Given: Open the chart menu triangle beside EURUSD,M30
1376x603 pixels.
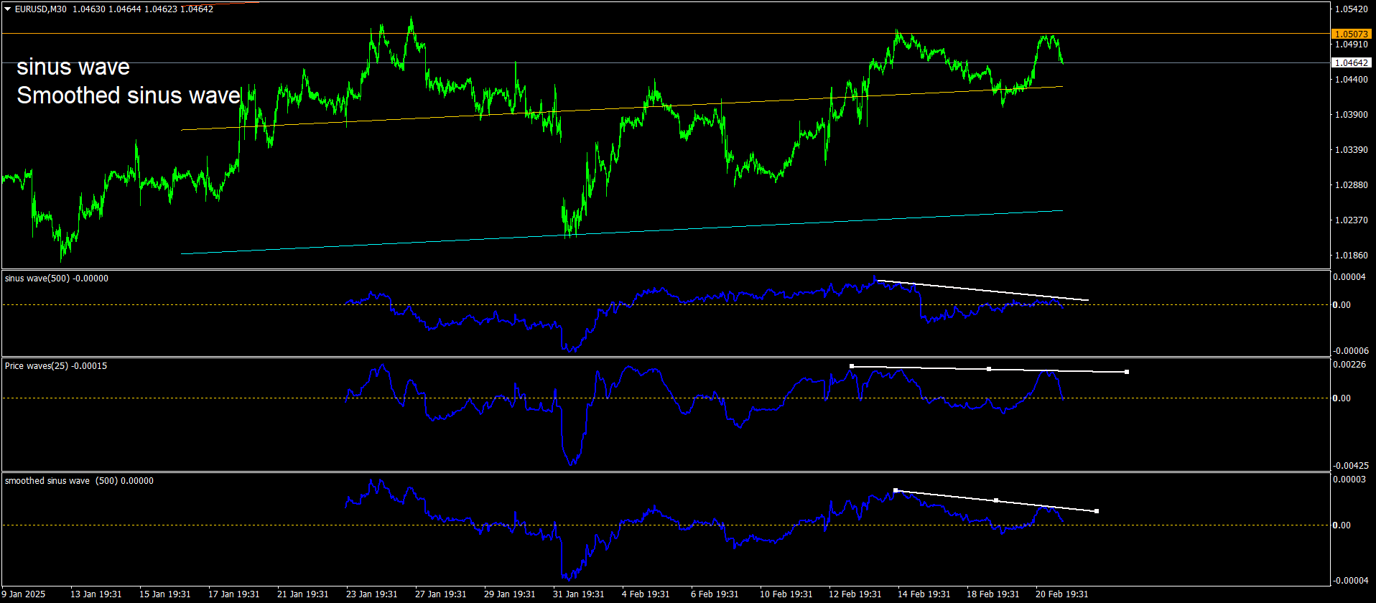Looking at the screenshot, I should click(x=8, y=9).
